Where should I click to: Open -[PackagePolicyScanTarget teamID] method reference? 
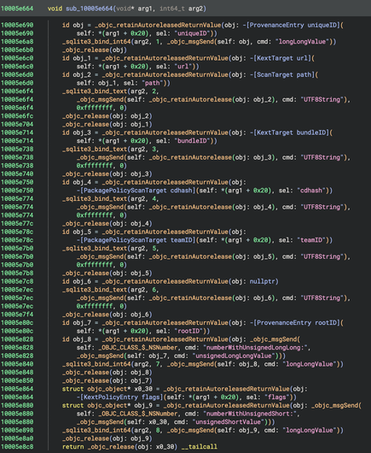136,240
